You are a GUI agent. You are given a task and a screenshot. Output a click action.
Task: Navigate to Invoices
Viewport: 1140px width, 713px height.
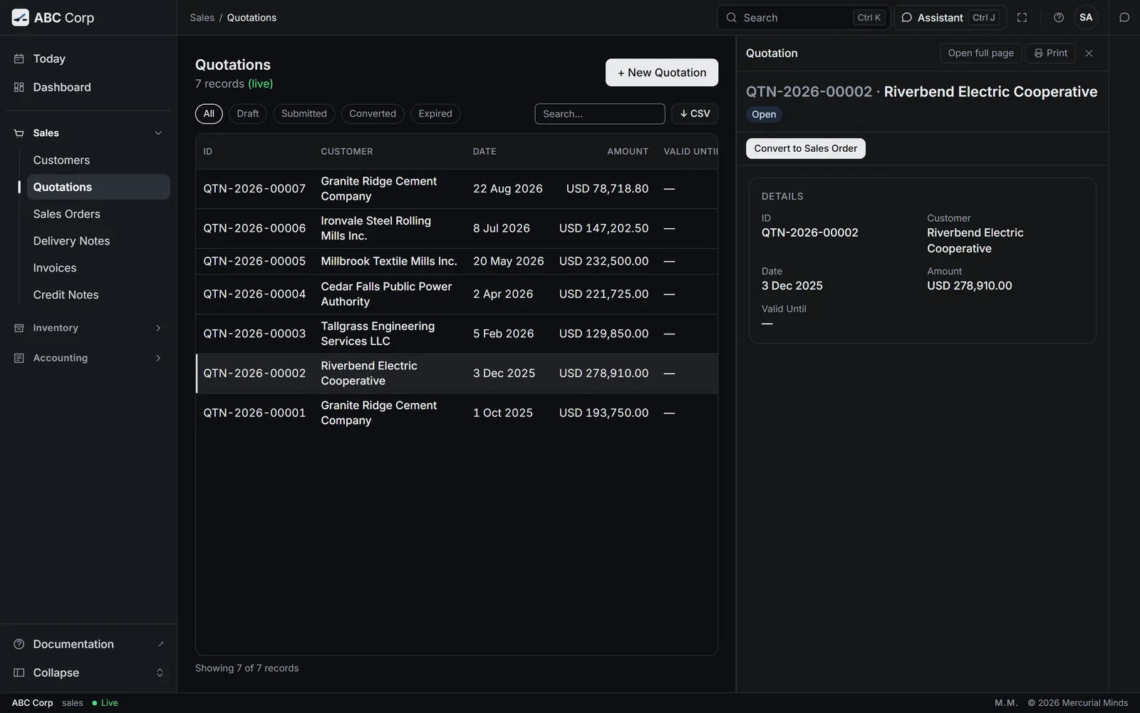click(x=98, y=268)
